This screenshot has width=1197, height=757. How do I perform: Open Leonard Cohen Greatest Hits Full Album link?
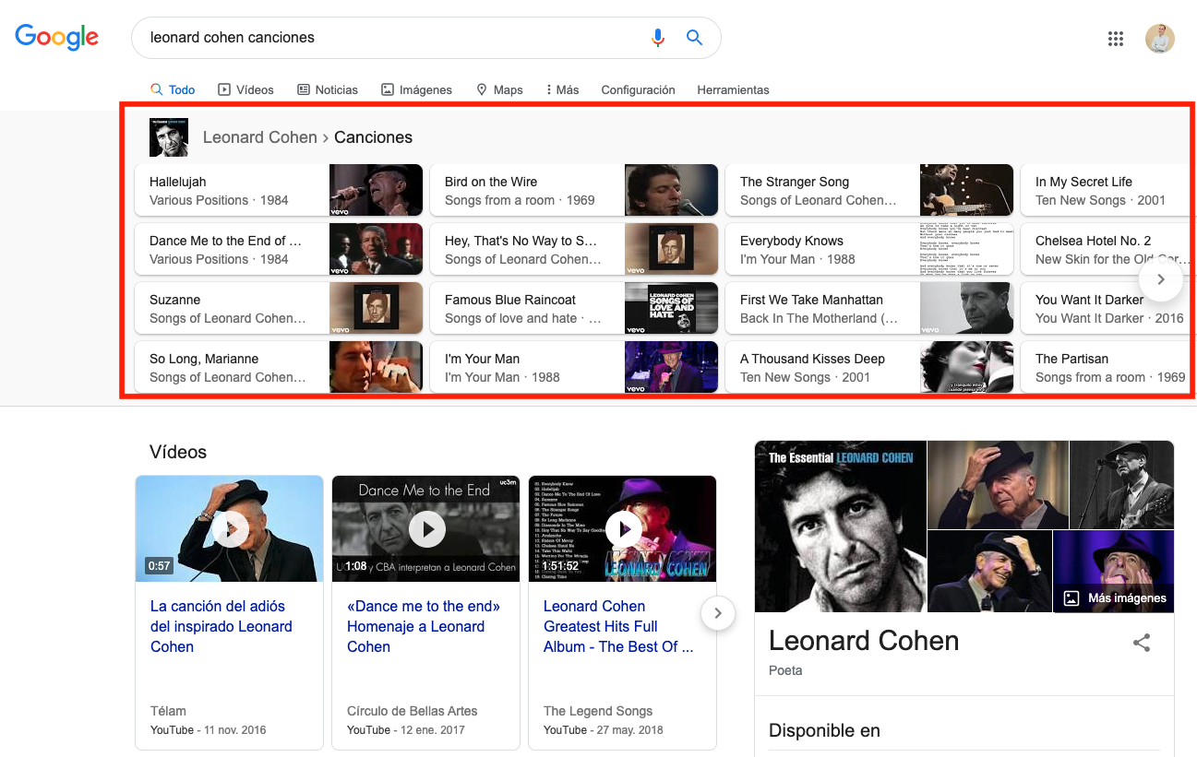618,626
